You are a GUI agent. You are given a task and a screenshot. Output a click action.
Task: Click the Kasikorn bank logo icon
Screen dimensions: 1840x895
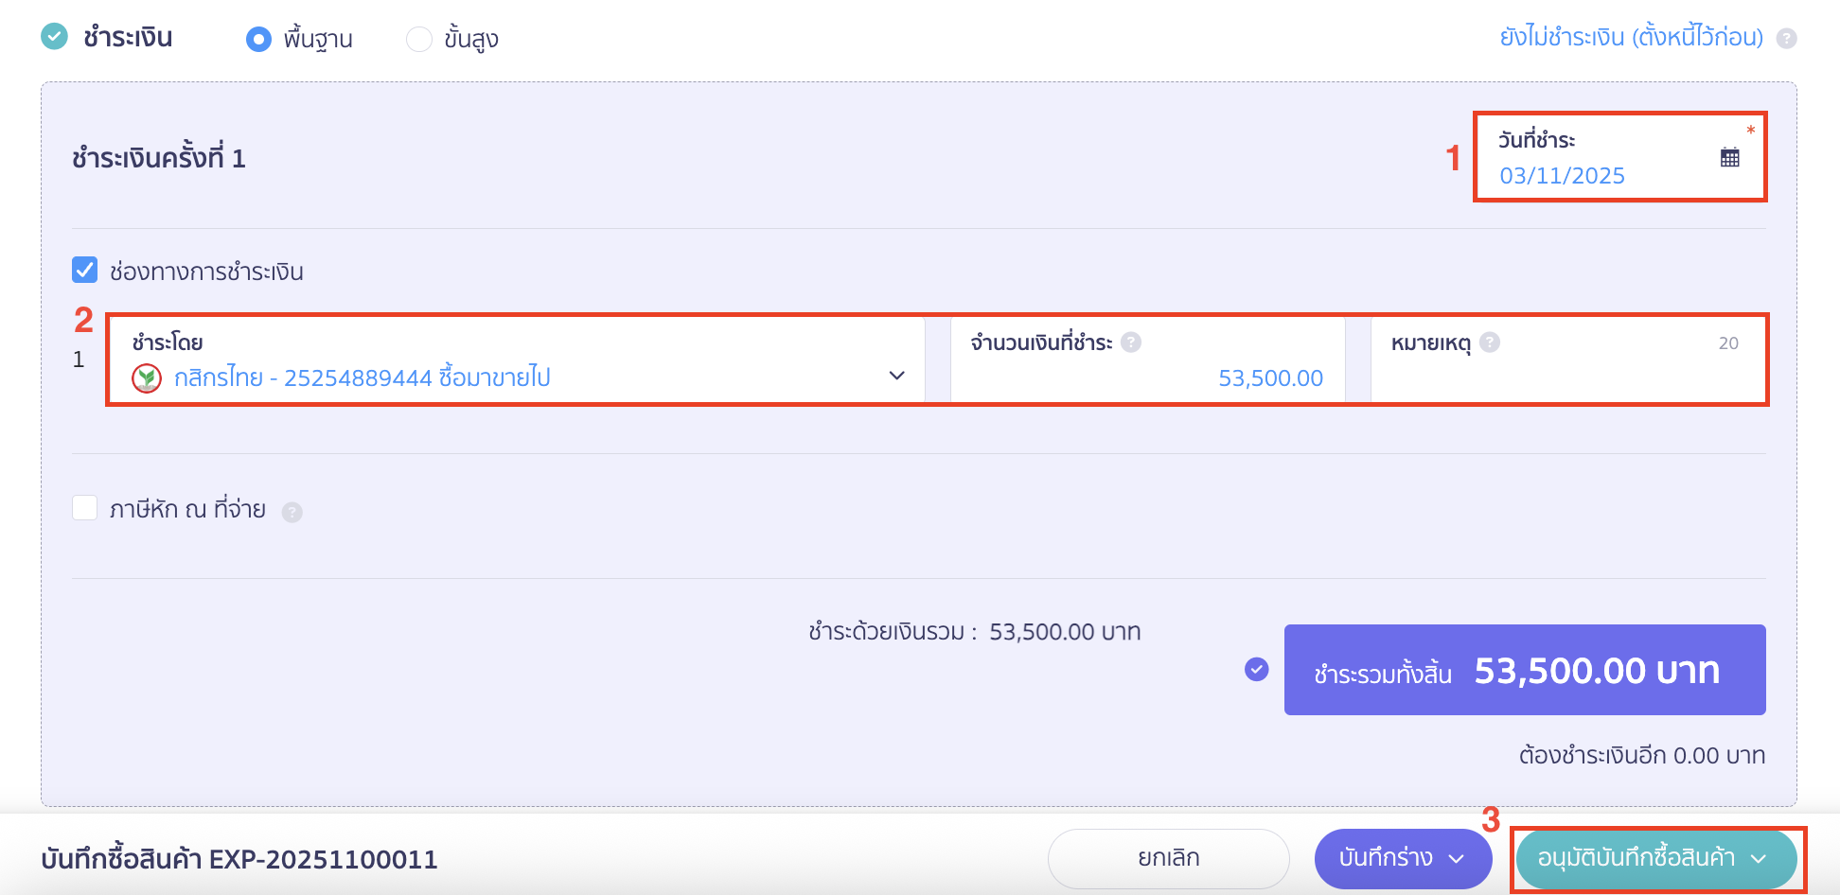[147, 378]
